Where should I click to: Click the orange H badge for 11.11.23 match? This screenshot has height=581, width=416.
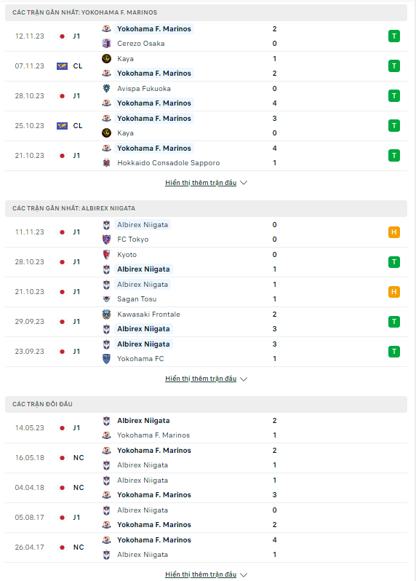[x=394, y=232]
